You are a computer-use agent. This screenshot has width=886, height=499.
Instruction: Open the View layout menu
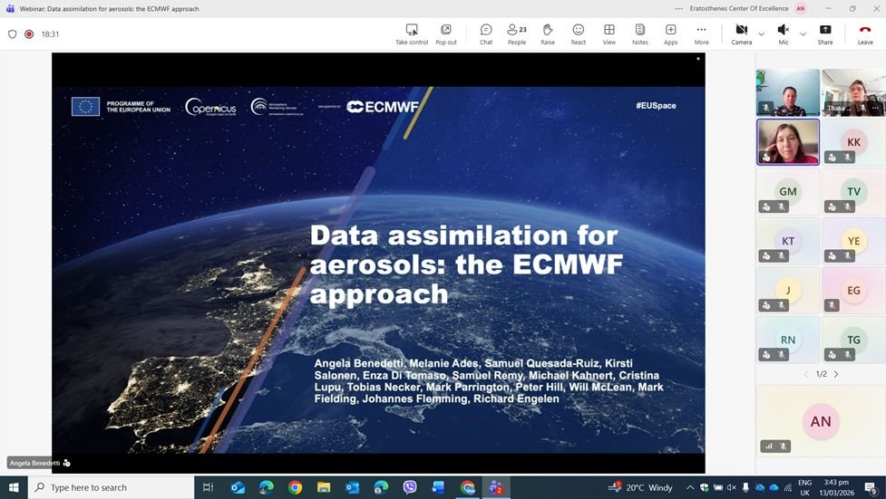(609, 34)
